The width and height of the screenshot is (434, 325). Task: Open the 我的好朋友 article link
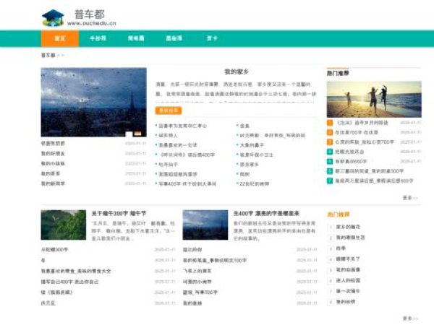pos(52,153)
